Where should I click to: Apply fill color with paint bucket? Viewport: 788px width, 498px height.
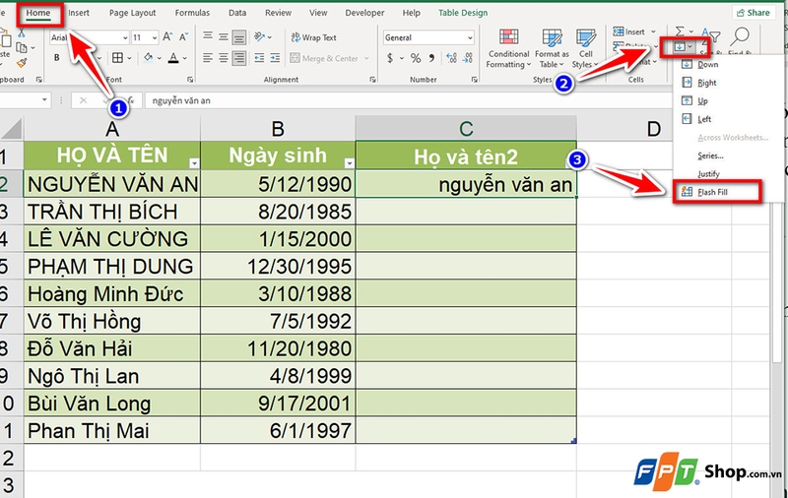pyautogui.click(x=149, y=58)
